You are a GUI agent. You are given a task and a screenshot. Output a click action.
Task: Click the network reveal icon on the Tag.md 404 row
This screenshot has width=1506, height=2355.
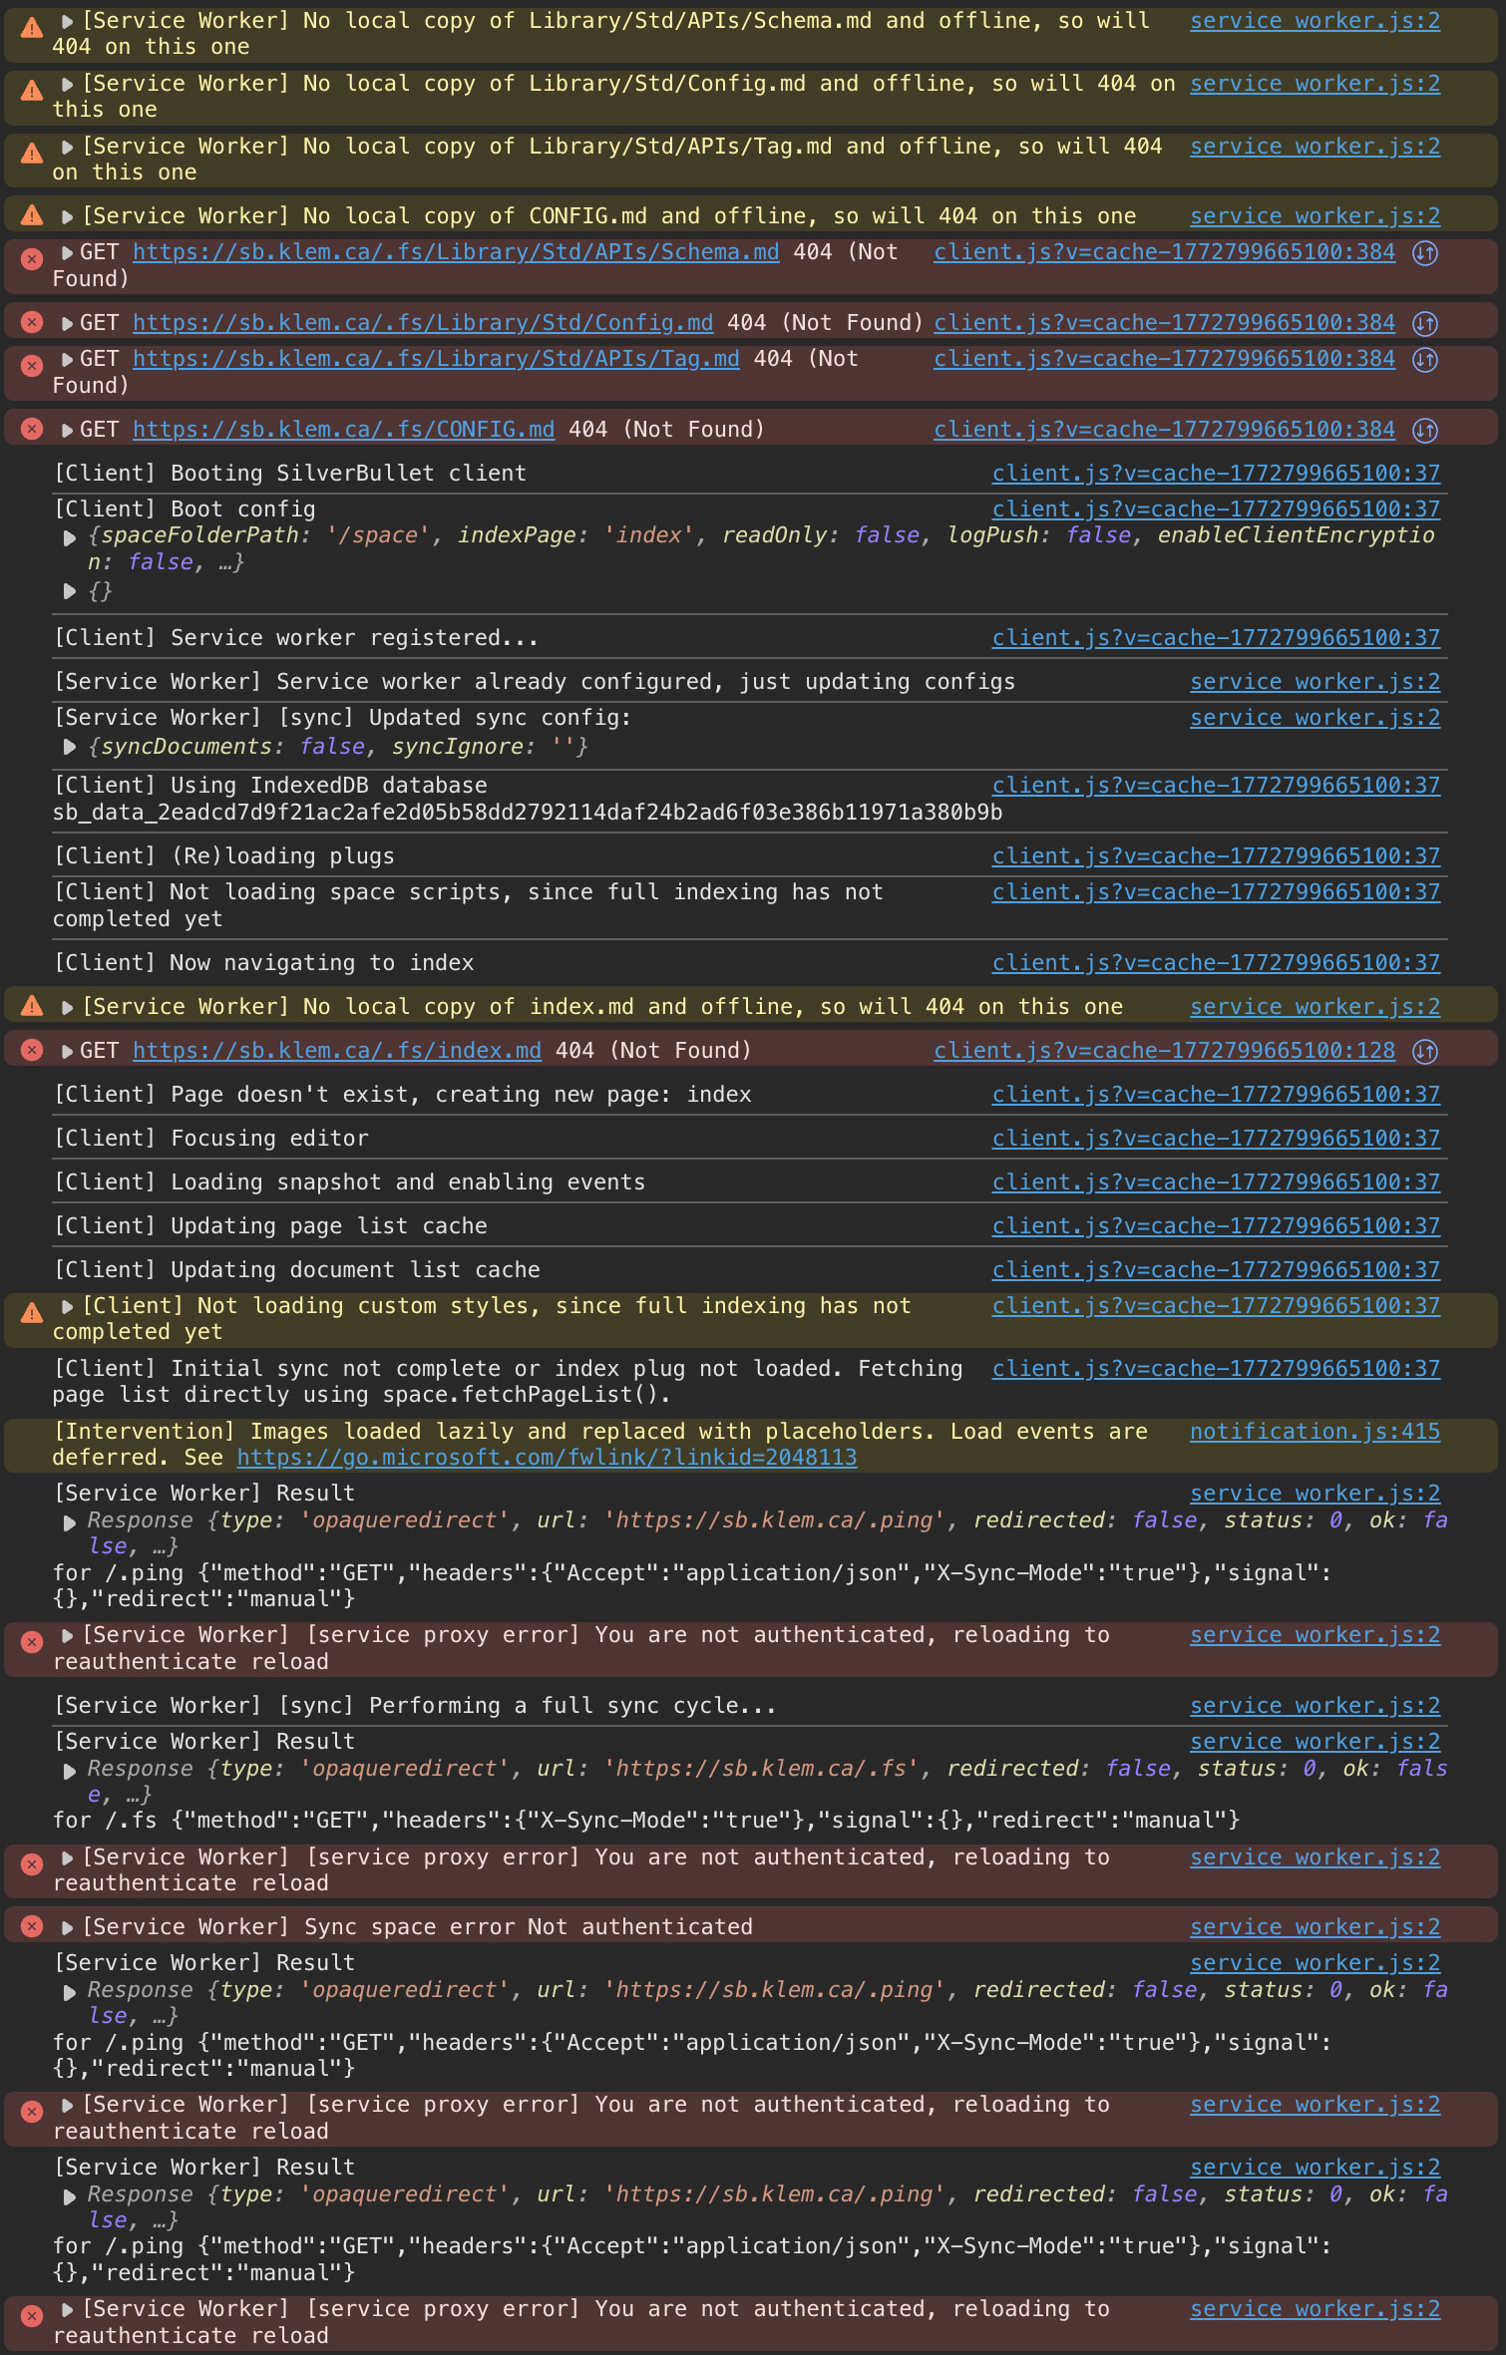click(1425, 359)
